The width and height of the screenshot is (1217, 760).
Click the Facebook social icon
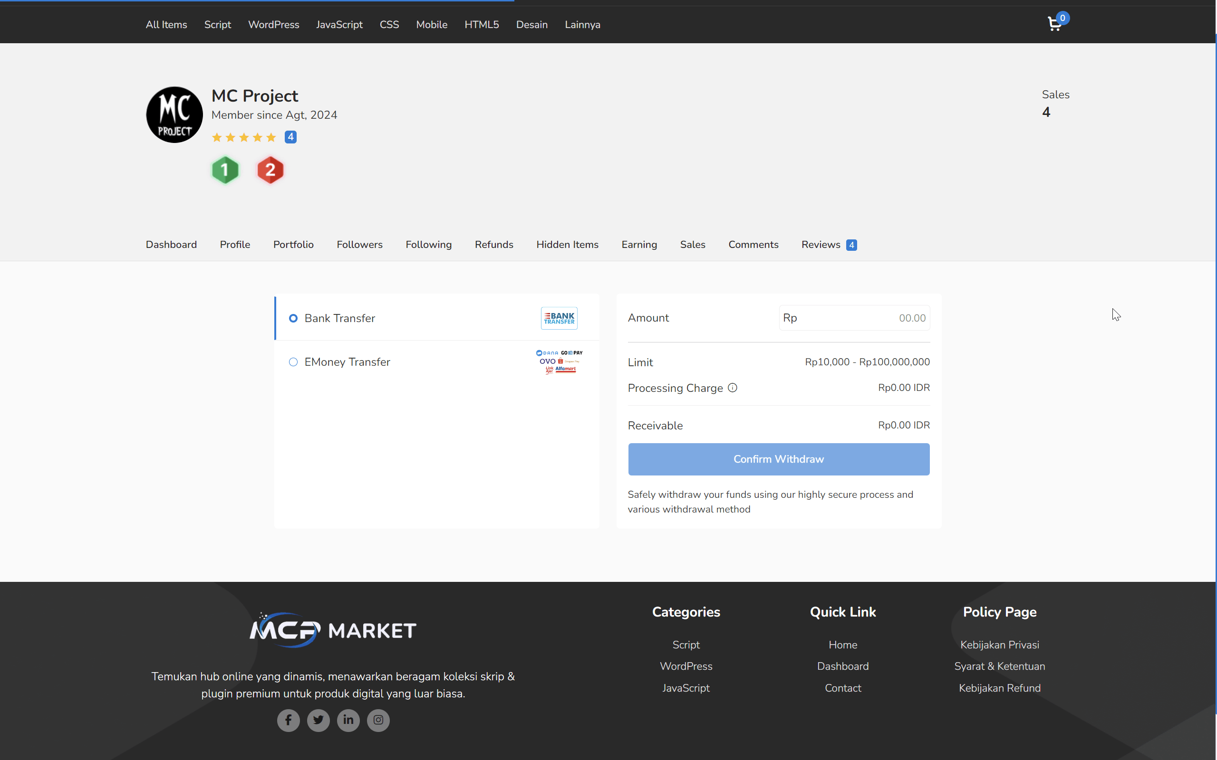click(x=288, y=720)
